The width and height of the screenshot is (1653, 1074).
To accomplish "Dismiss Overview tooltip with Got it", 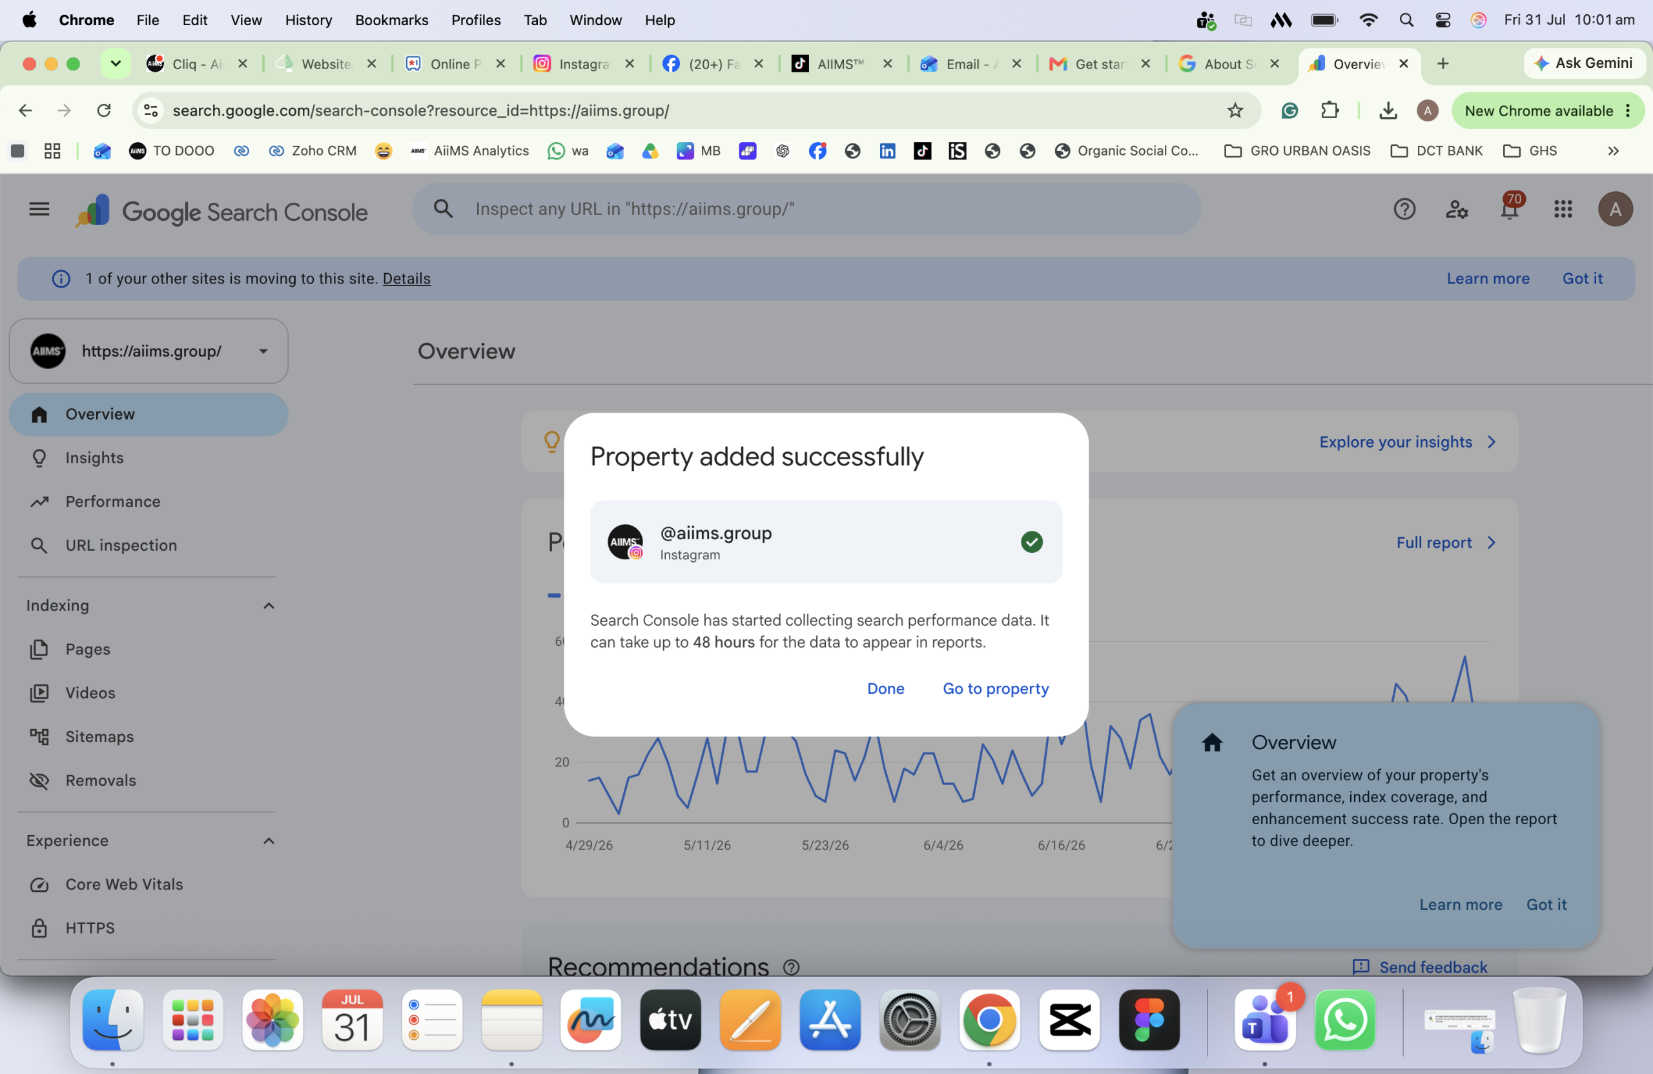I will tap(1546, 905).
